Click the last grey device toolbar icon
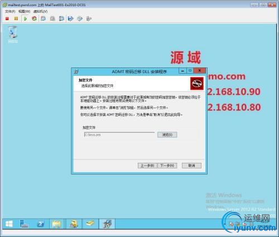Viewport: 279px width, 237px height. click(89, 18)
